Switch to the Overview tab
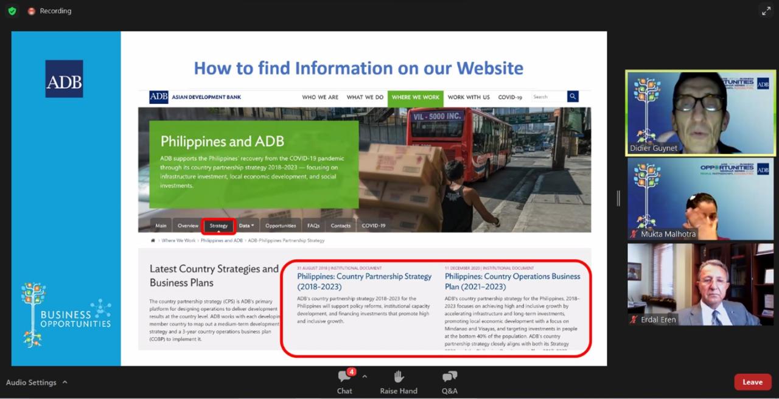The image size is (779, 399). pos(188,226)
